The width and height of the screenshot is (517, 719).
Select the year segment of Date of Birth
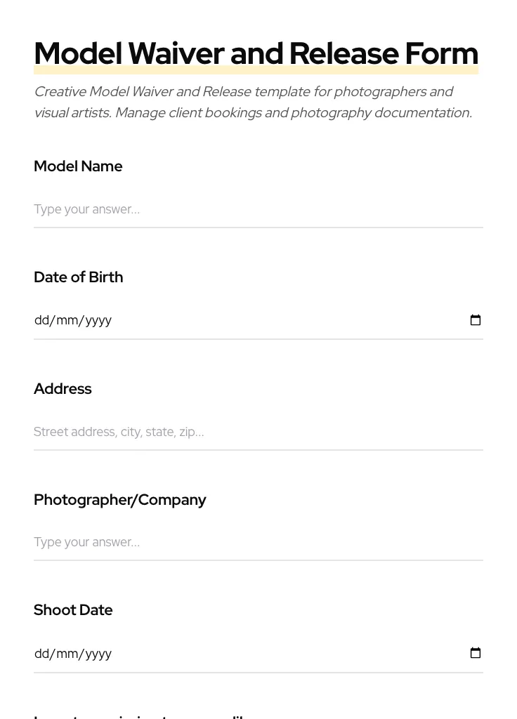[98, 320]
